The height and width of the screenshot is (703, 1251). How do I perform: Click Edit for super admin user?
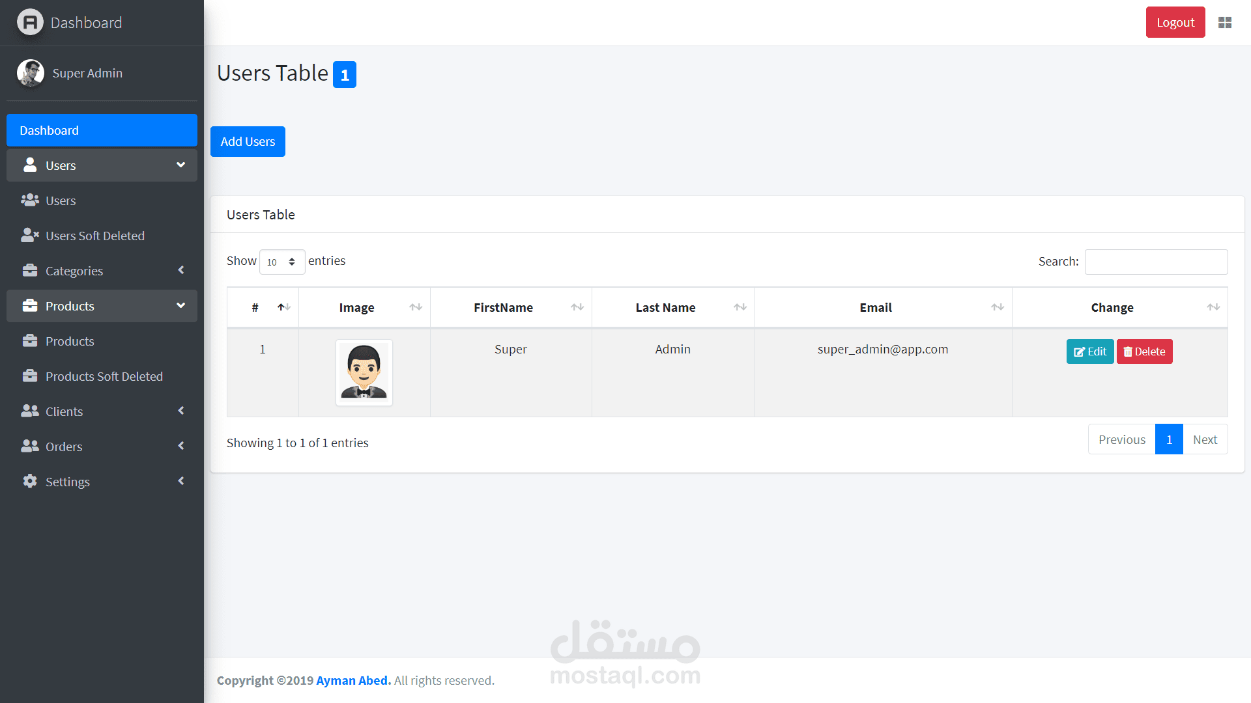coord(1089,351)
